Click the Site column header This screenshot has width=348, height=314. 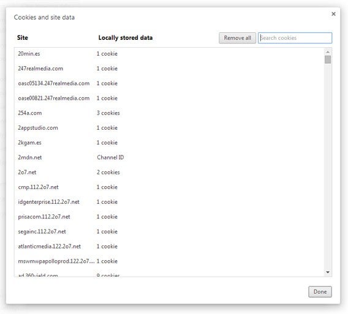pyautogui.click(x=23, y=37)
